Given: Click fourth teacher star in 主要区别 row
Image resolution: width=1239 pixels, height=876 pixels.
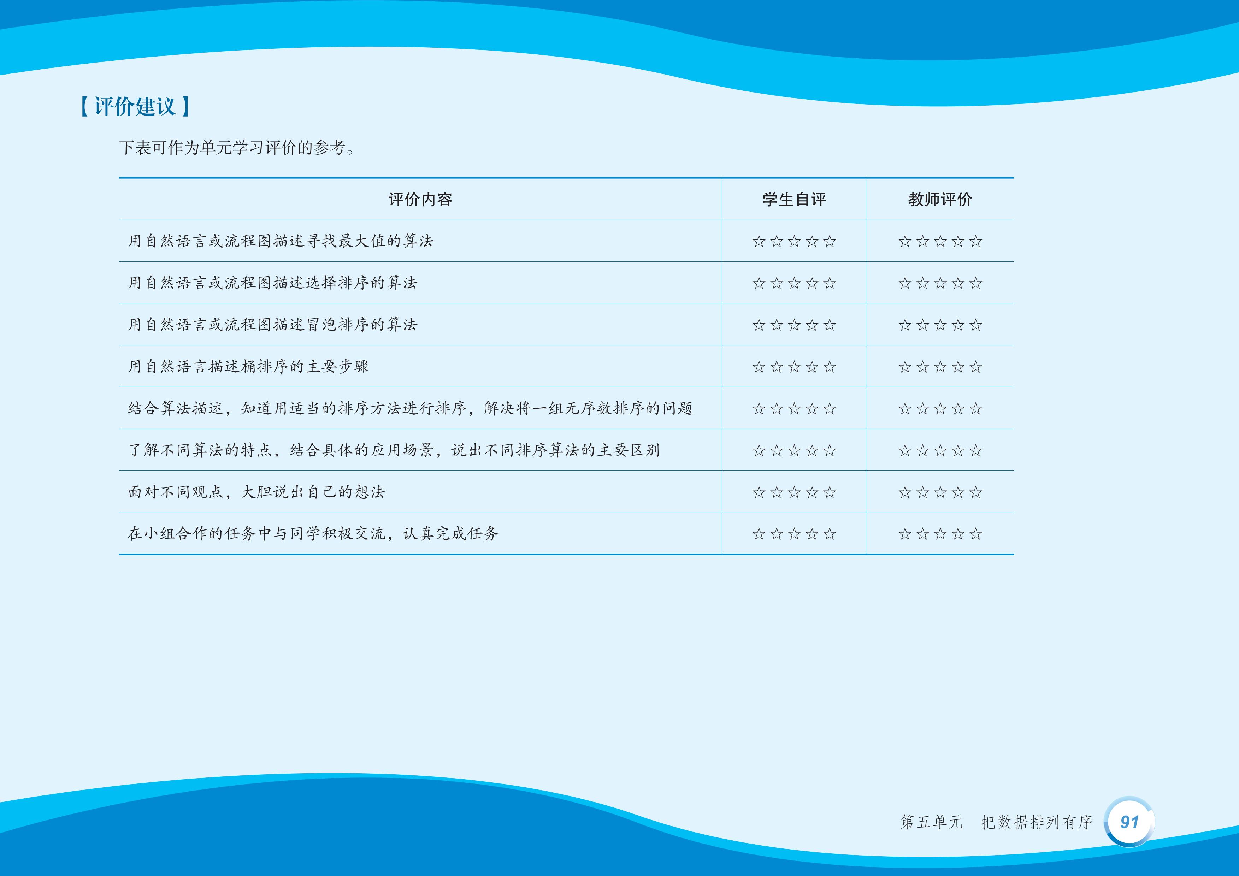Looking at the screenshot, I should [958, 450].
